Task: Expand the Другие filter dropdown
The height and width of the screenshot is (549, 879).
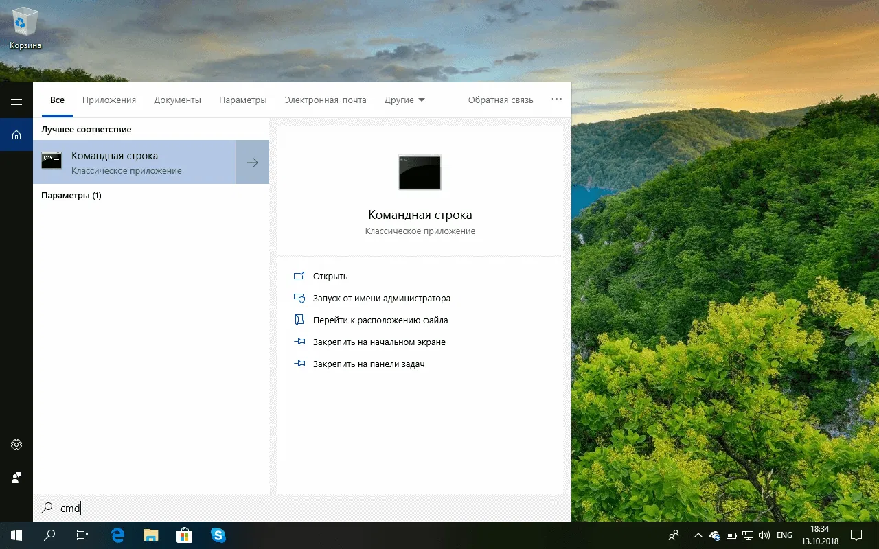Action: (x=404, y=100)
